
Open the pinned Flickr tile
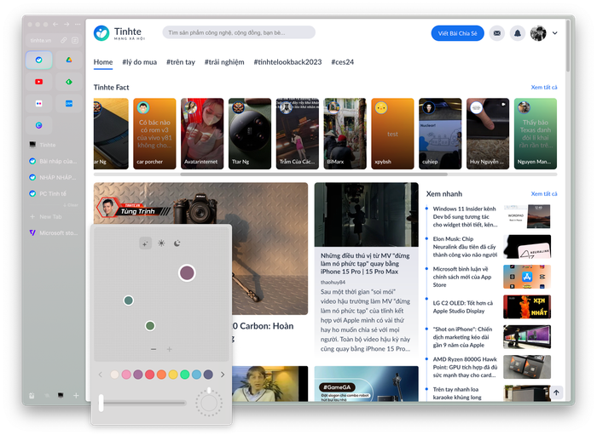pyautogui.click(x=39, y=103)
